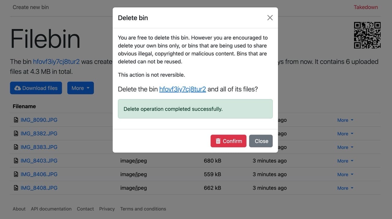Open the bin link in page description
Screen dimensions: 392x219
point(56,61)
